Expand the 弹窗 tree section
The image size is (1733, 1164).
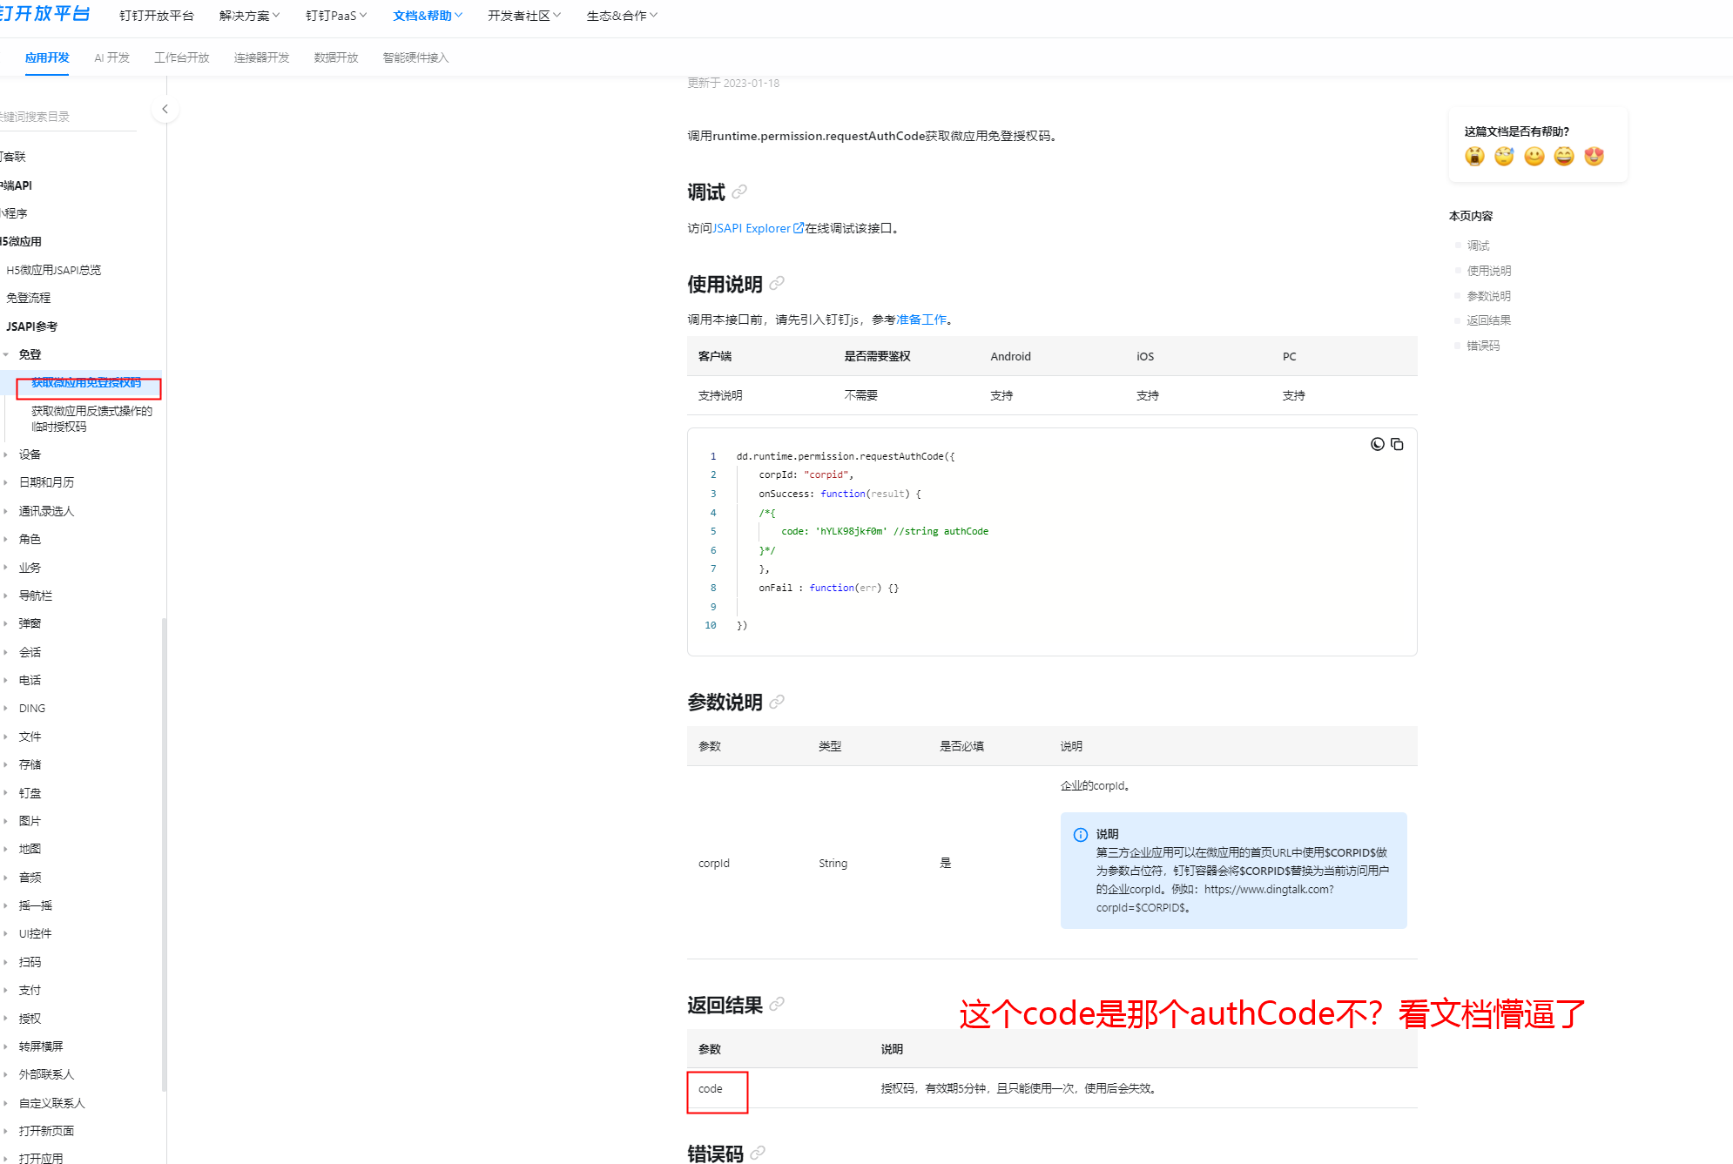(x=6, y=623)
